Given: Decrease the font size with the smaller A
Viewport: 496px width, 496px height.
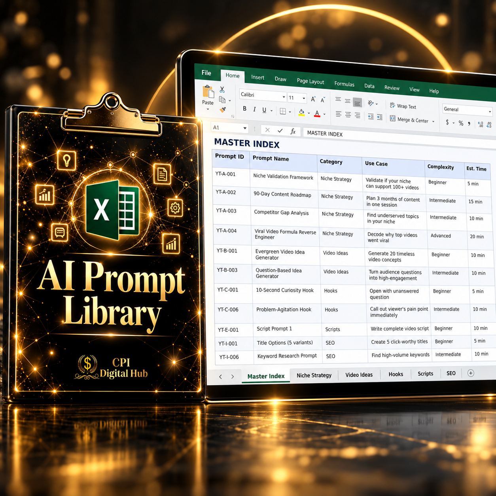Looking at the screenshot, I should click(x=323, y=100).
